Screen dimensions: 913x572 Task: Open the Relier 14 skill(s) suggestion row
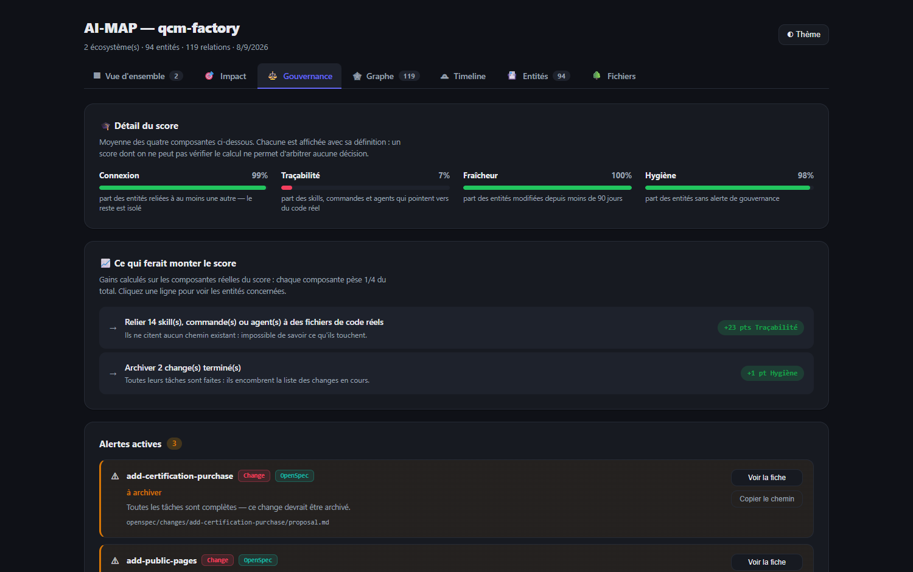coord(456,328)
